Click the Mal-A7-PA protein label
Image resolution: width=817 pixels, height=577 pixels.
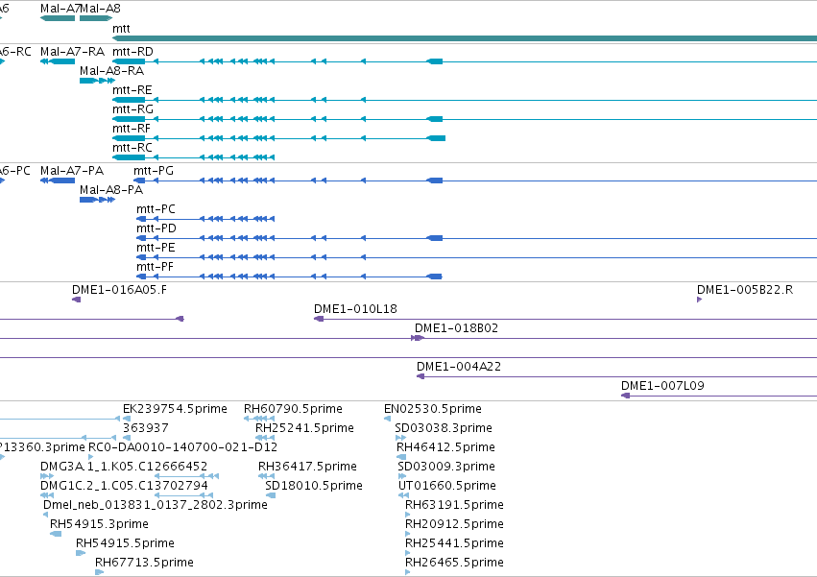pyautogui.click(x=72, y=171)
